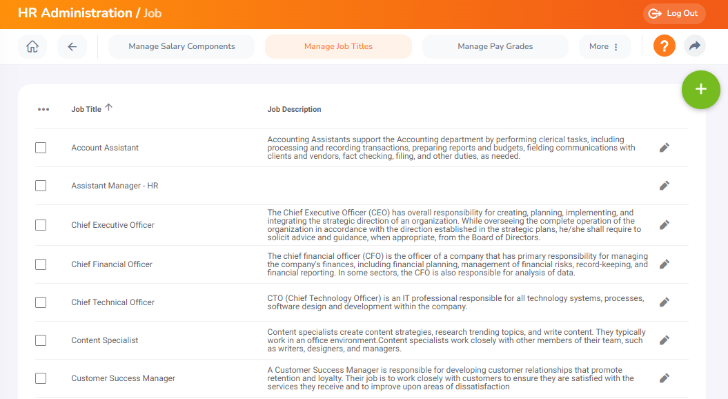This screenshot has height=399, width=728.
Task: Switch to Manage Salary Components
Action: (x=181, y=46)
